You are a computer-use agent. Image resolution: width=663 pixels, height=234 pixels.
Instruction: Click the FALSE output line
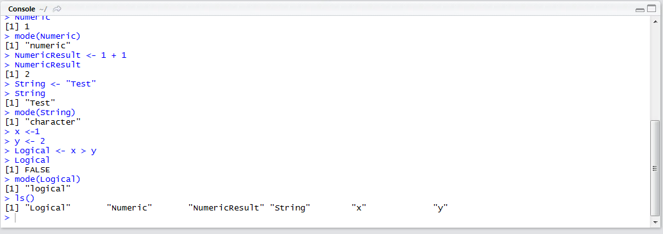[x=27, y=170]
